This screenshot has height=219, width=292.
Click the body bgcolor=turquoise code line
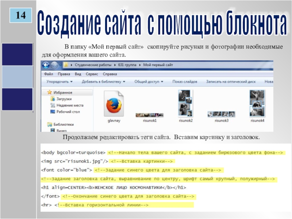(x=73, y=153)
